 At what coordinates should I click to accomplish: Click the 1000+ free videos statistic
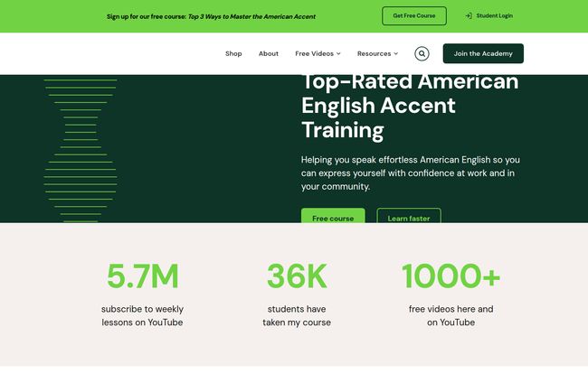pos(450,276)
